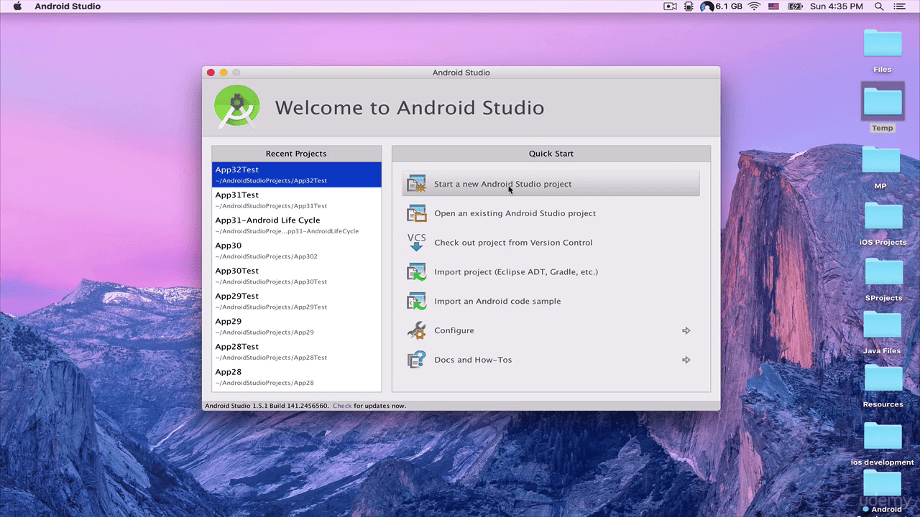Select recent project App29

pos(297,327)
